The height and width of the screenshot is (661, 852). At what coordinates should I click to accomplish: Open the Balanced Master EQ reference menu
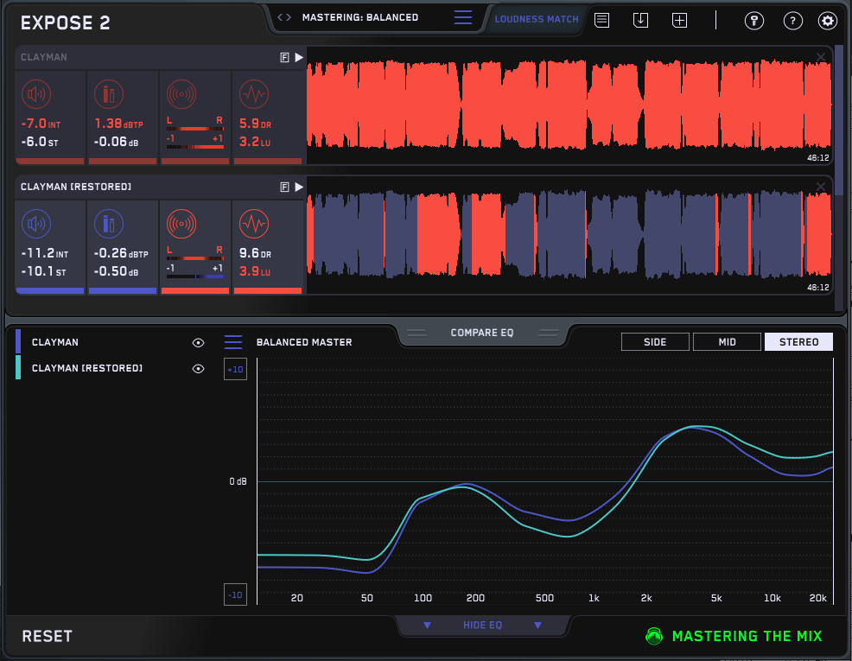click(x=233, y=342)
